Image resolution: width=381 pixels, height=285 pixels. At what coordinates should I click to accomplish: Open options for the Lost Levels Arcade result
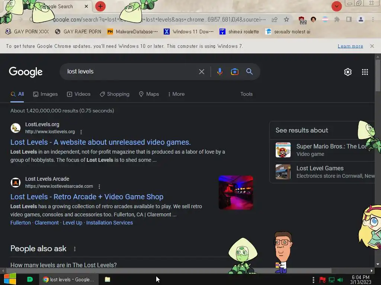point(99,187)
